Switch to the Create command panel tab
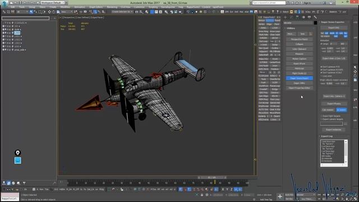This screenshot has width=359, height=202. [286, 17]
